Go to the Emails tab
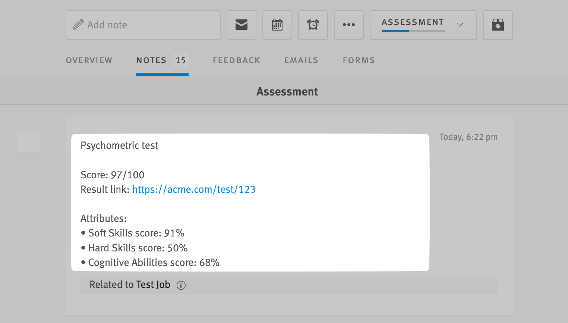 click(301, 60)
